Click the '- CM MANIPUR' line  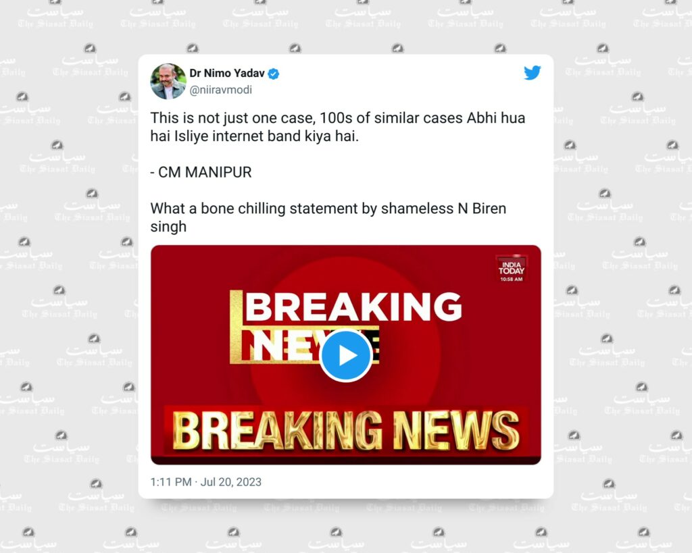(x=201, y=172)
